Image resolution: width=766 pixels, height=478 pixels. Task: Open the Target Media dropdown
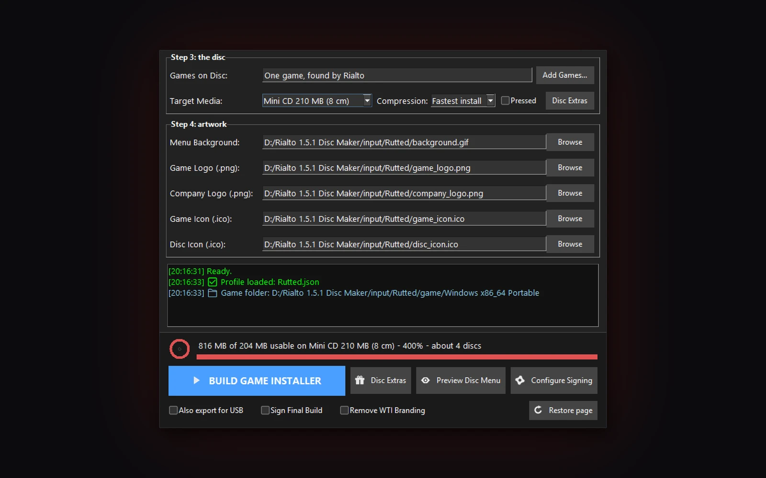tap(317, 100)
